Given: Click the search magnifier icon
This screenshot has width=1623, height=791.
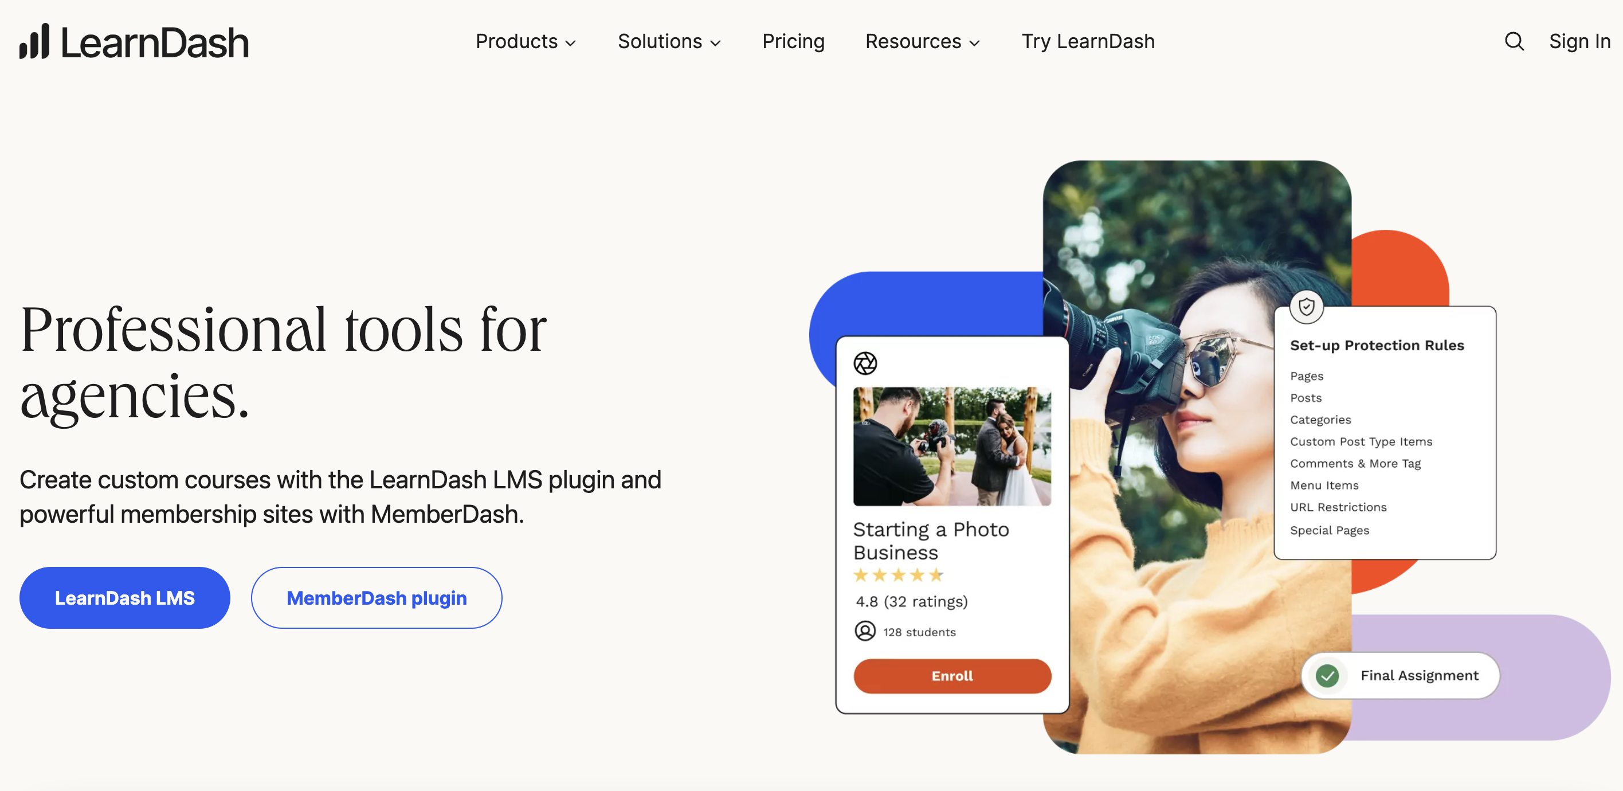Looking at the screenshot, I should pos(1514,42).
